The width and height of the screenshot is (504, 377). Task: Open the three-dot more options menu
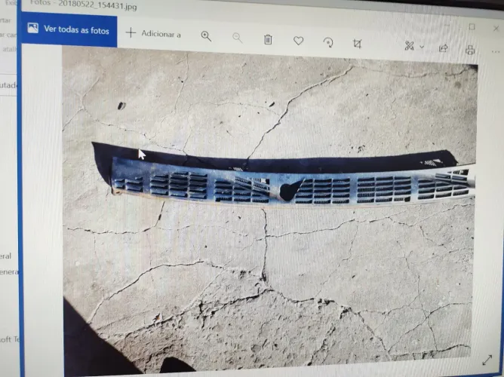[496, 51]
